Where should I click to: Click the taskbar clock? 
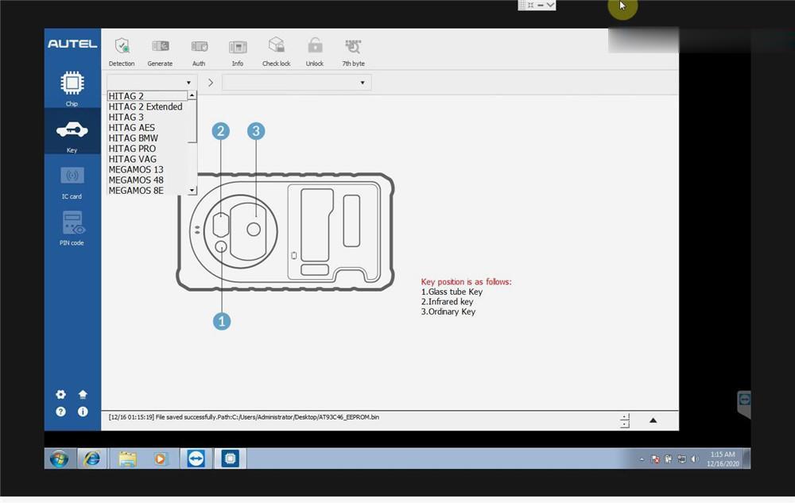pos(723,459)
